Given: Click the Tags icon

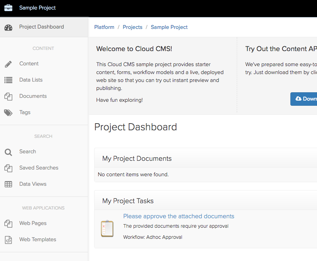Looking at the screenshot, I should click(x=8, y=112).
